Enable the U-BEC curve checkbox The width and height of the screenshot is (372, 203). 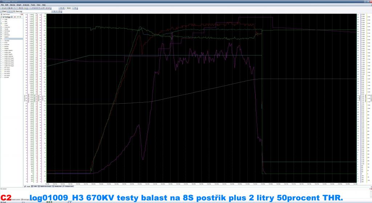[x=1, y=20]
